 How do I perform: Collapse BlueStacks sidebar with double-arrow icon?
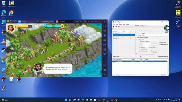tap(105, 22)
